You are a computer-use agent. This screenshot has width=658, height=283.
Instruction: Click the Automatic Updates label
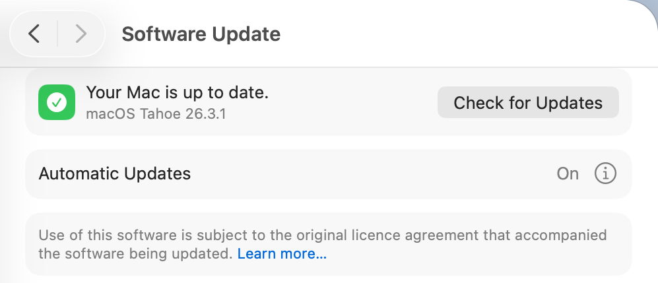coord(115,173)
